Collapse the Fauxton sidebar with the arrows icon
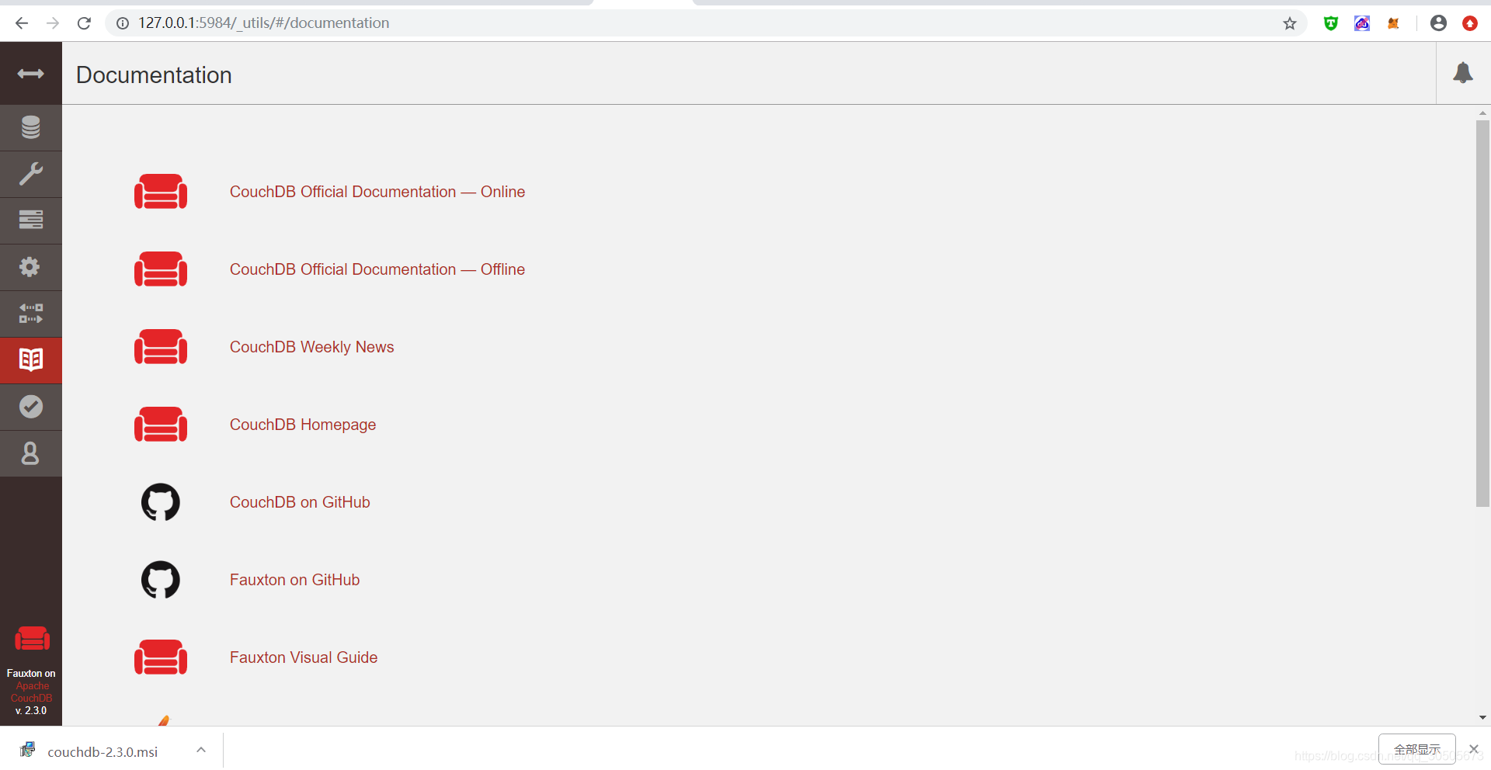 click(31, 74)
